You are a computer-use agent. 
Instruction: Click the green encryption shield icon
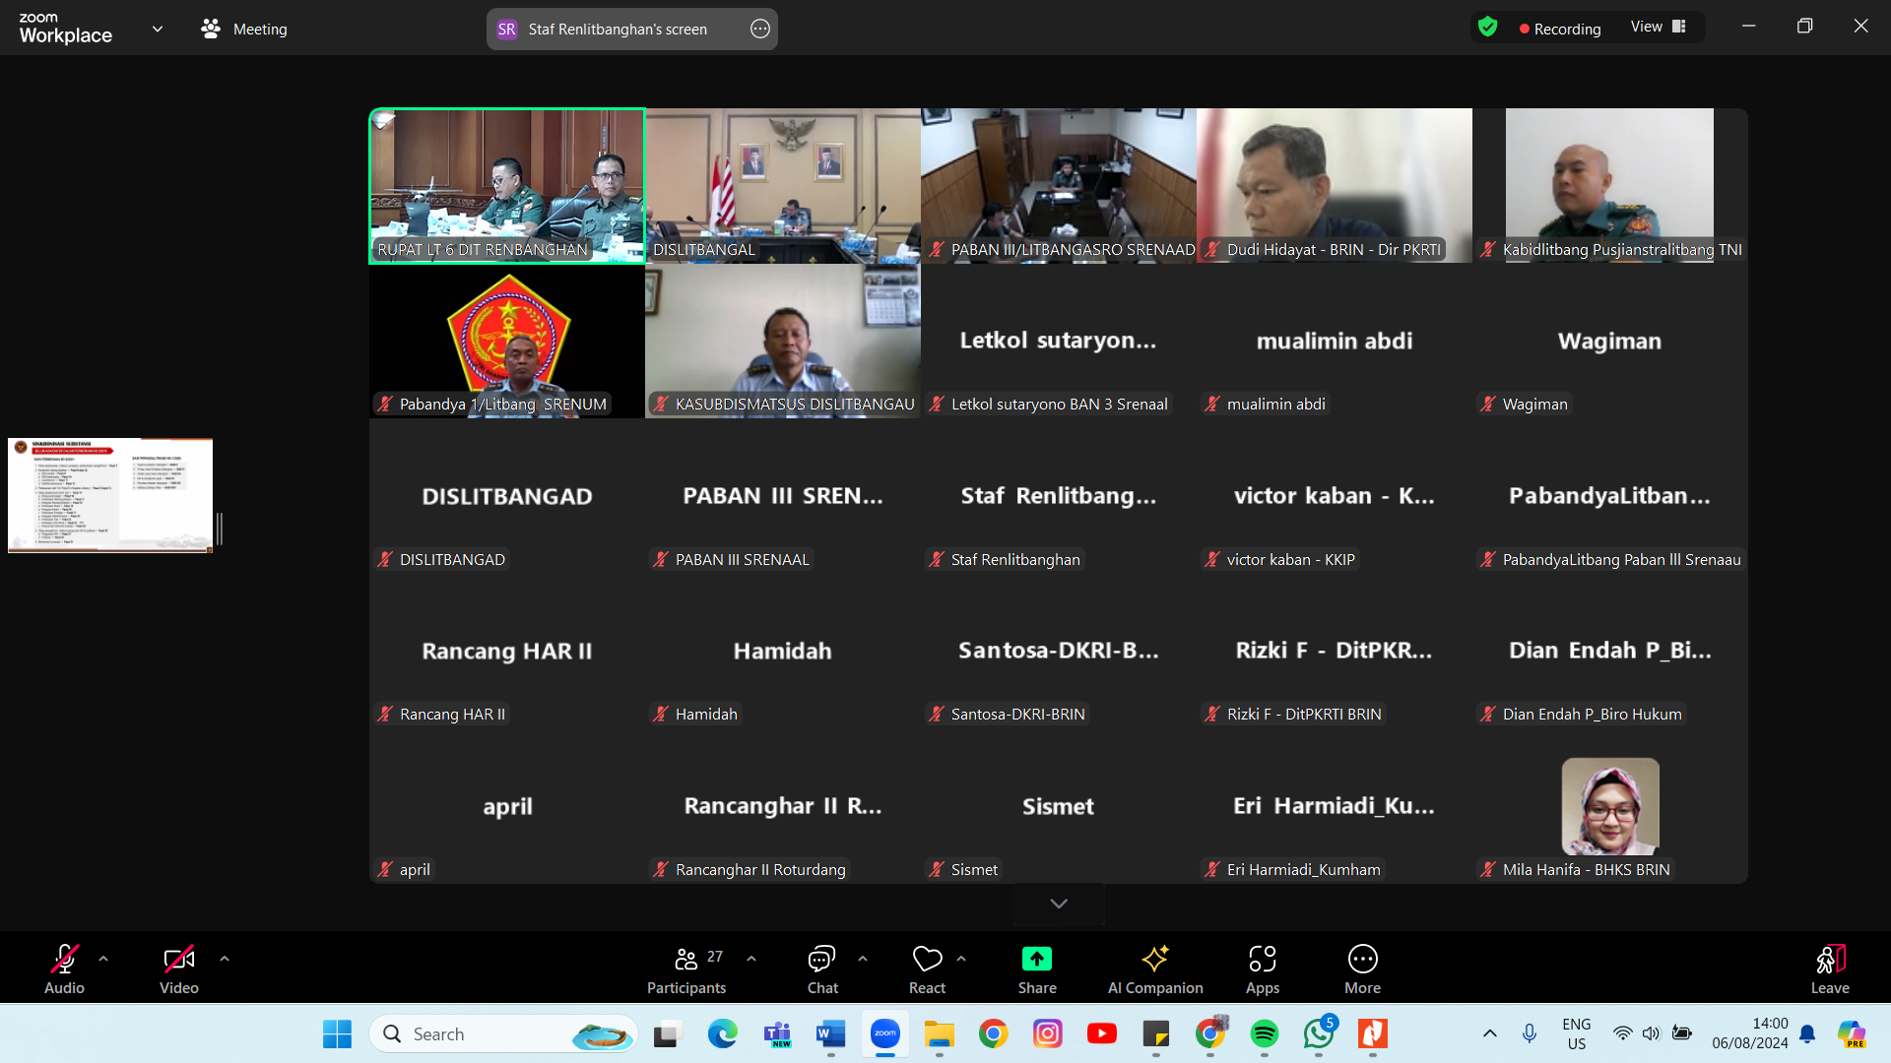tap(1487, 28)
